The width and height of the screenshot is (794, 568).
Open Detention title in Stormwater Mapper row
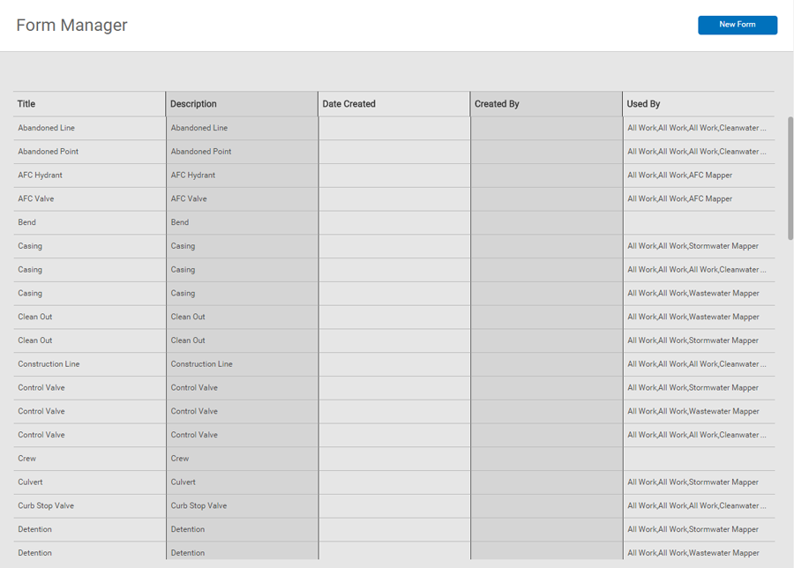coord(35,529)
